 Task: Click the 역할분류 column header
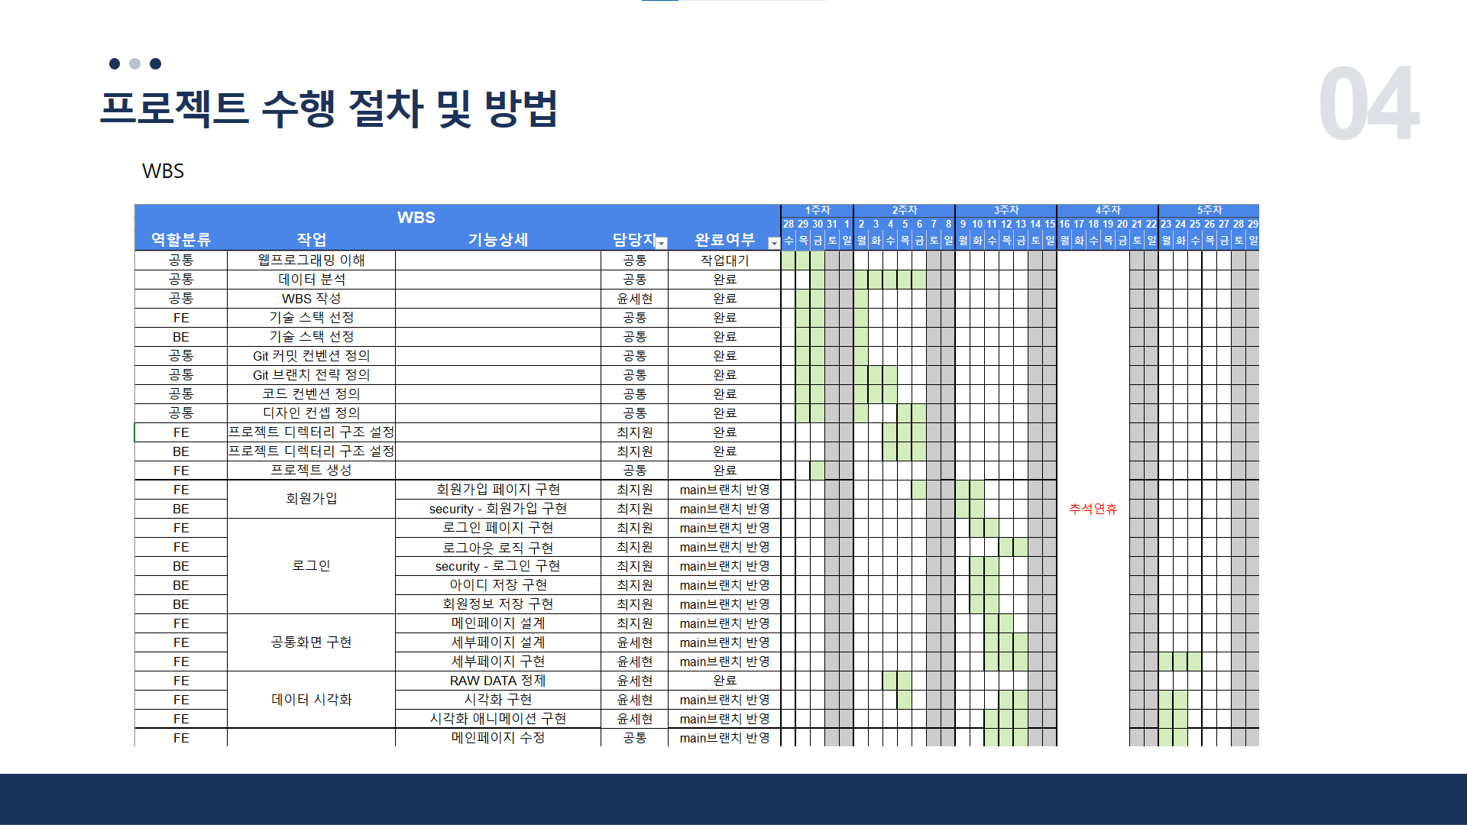coord(180,240)
